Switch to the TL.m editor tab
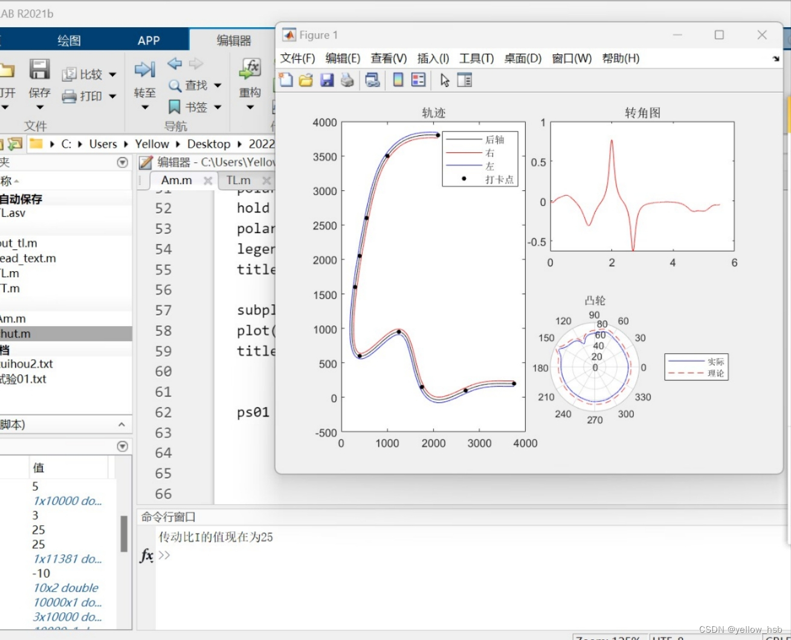Screen dimensions: 791x640 [x=237, y=180]
